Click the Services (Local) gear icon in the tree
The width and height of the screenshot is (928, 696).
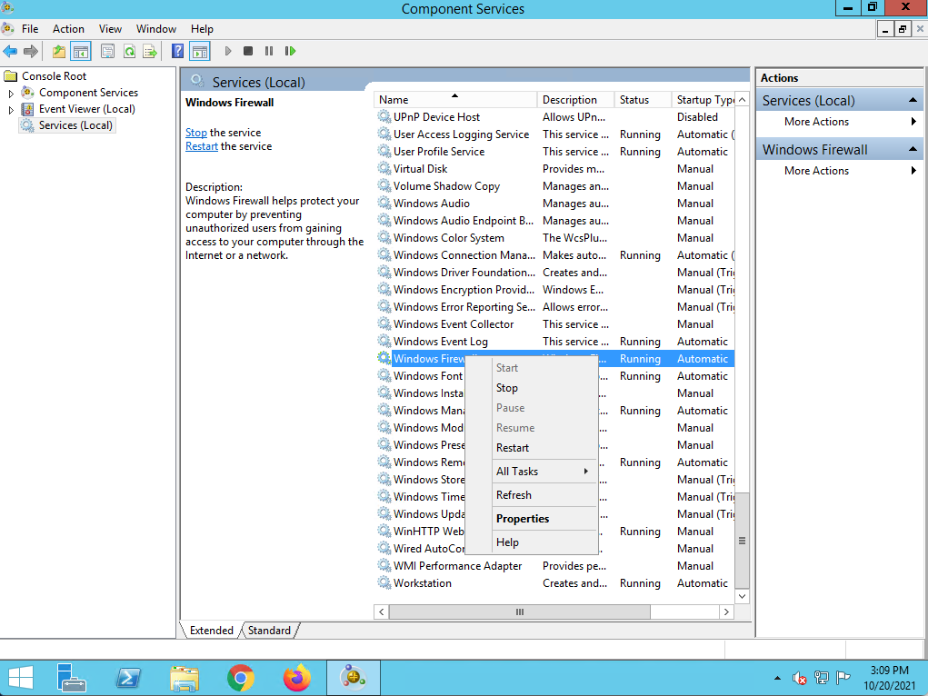tap(27, 125)
